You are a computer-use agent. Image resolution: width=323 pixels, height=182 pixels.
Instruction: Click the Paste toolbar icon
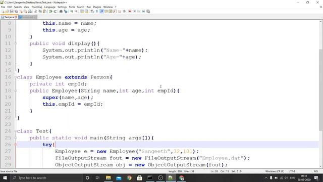(44, 11)
